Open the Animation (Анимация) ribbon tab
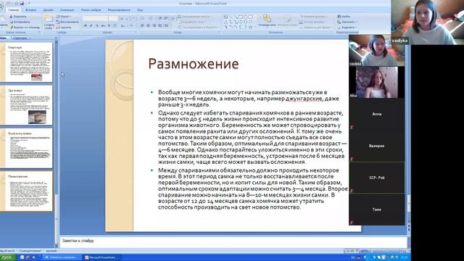464x261 pixels. pos(67,9)
